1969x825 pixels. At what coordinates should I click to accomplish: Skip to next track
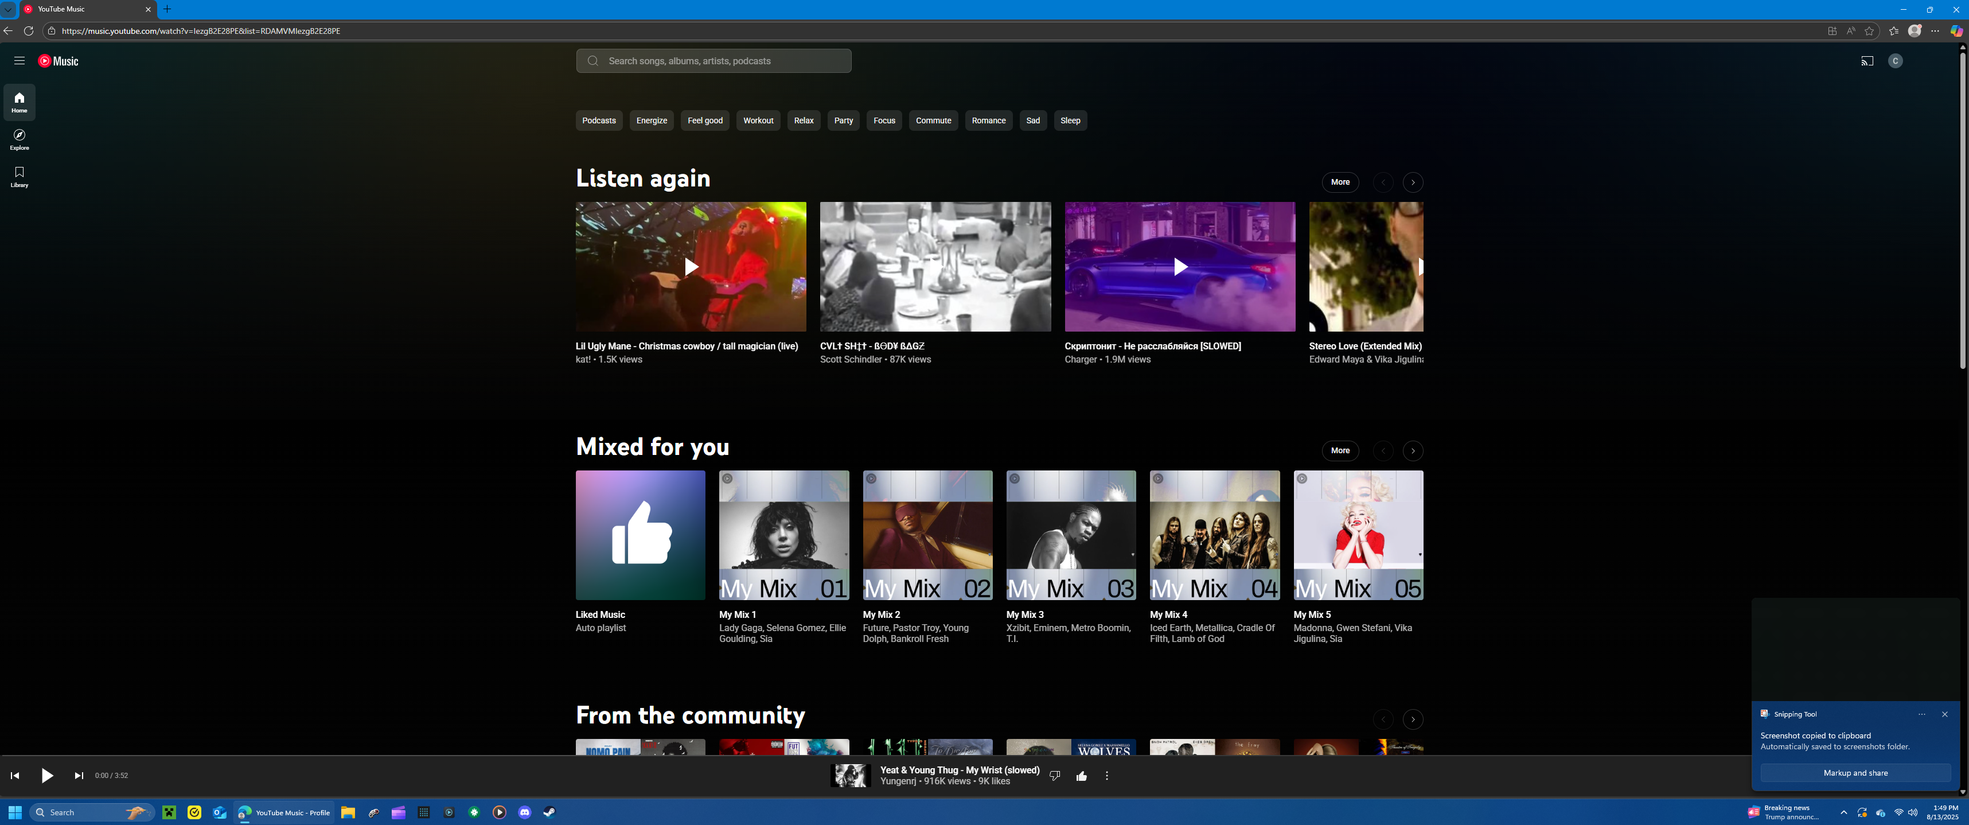click(79, 775)
